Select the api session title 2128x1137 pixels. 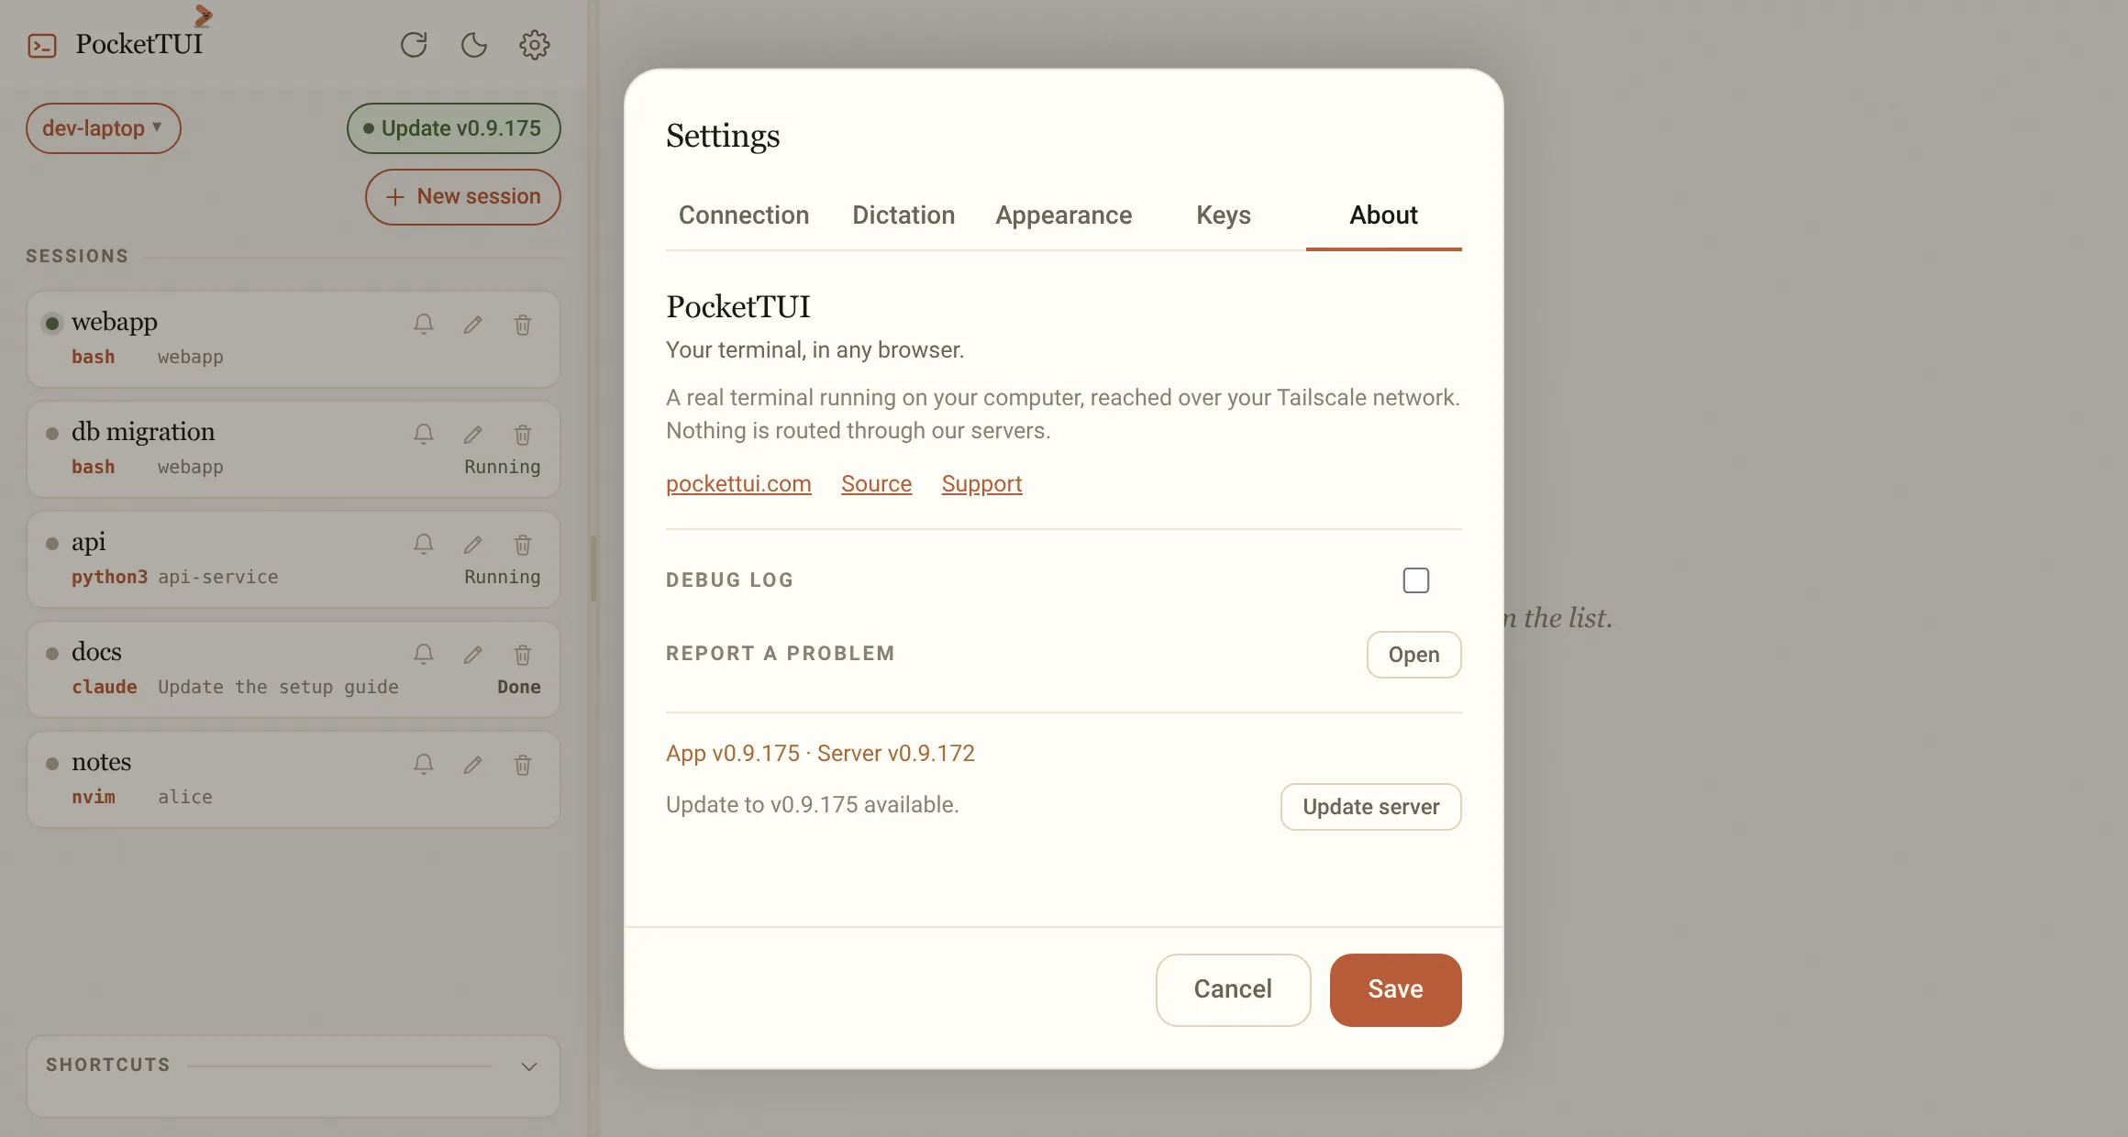pos(89,542)
